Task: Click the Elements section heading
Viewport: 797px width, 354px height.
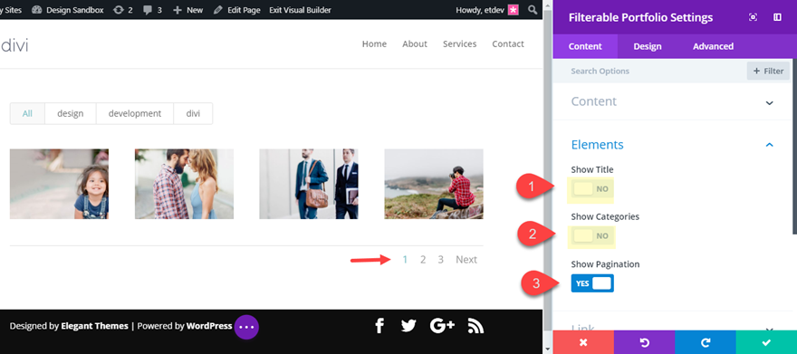Action: tap(597, 145)
